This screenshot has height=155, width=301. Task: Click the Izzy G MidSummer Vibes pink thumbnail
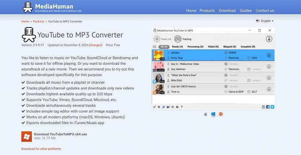[159, 67]
